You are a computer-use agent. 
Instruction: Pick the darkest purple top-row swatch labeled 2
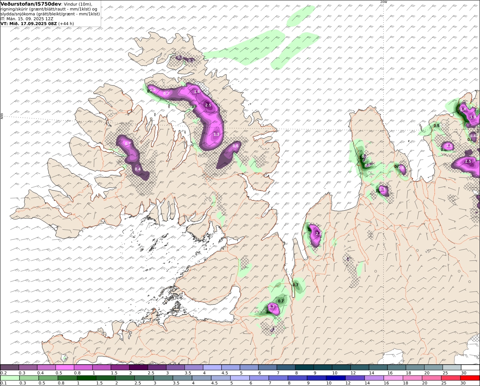[x=138, y=368]
